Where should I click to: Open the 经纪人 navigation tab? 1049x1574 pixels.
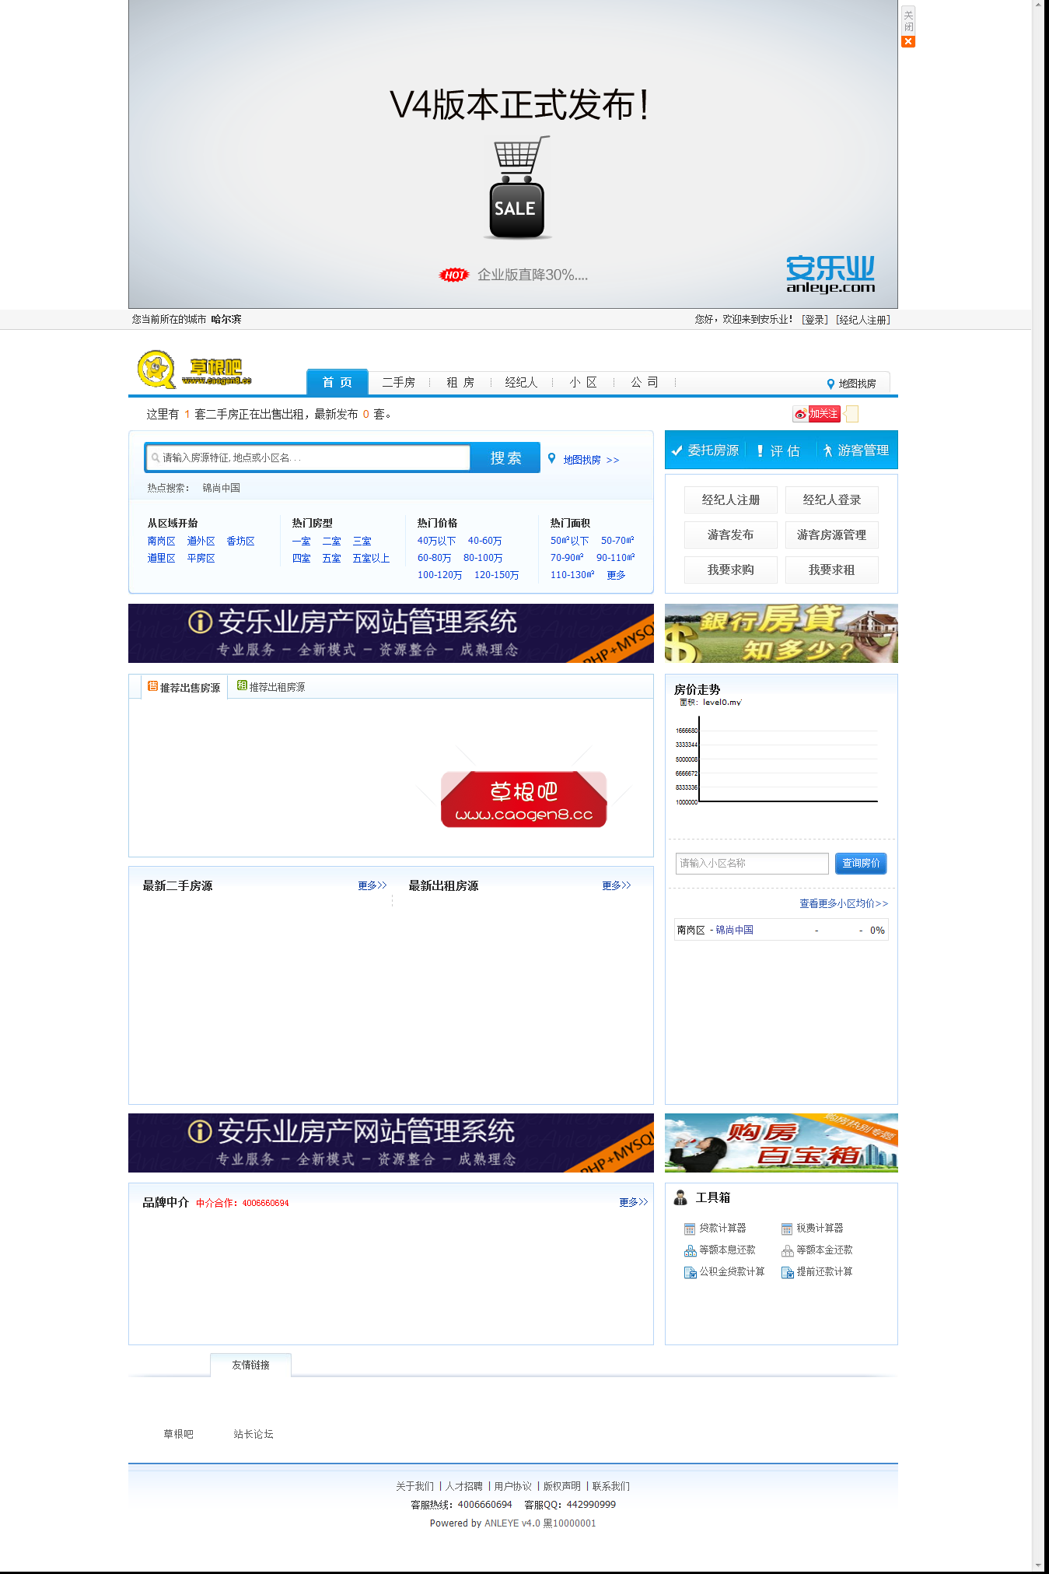[521, 382]
